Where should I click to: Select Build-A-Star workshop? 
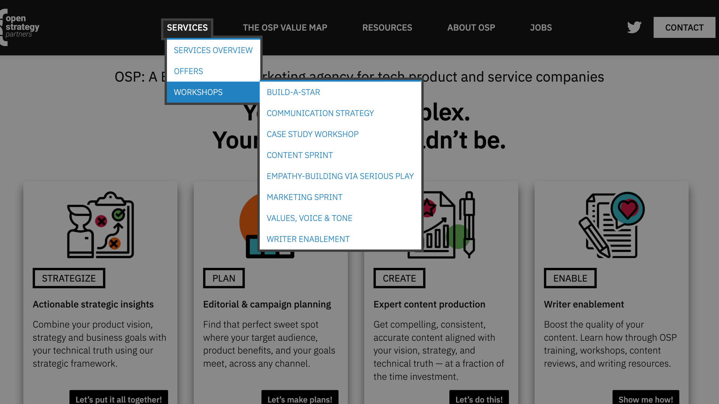coord(293,92)
